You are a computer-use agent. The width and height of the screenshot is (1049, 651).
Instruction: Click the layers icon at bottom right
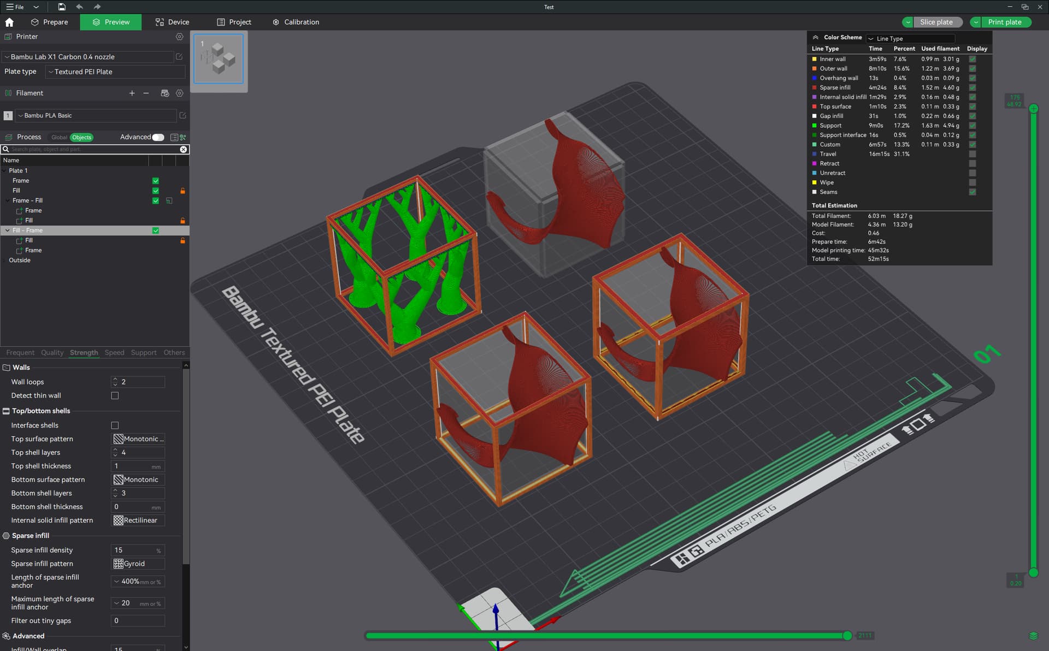(x=1033, y=636)
